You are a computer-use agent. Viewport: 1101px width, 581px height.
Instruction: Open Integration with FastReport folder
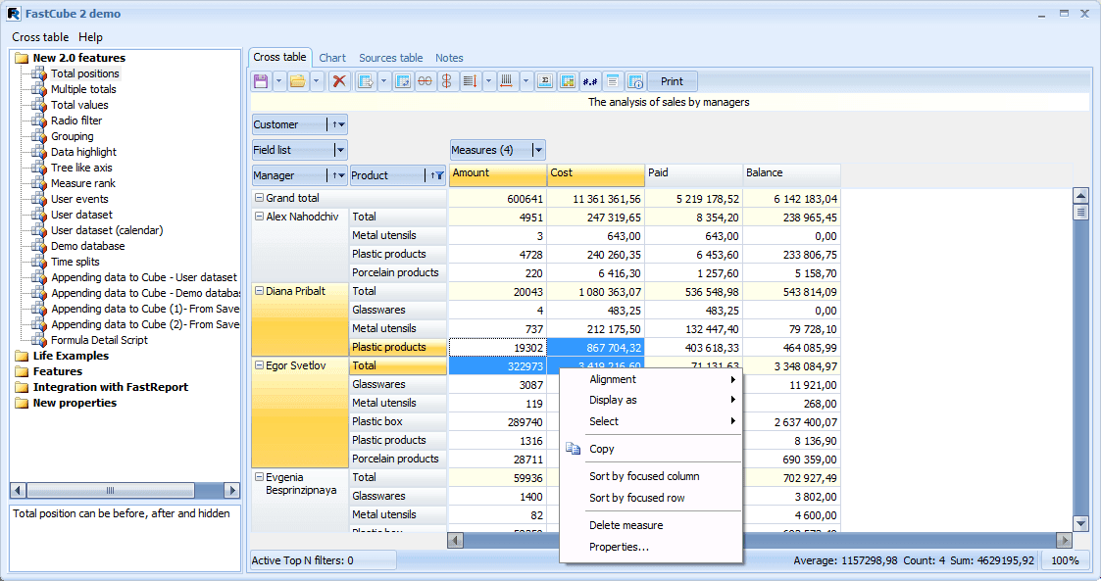tap(111, 387)
